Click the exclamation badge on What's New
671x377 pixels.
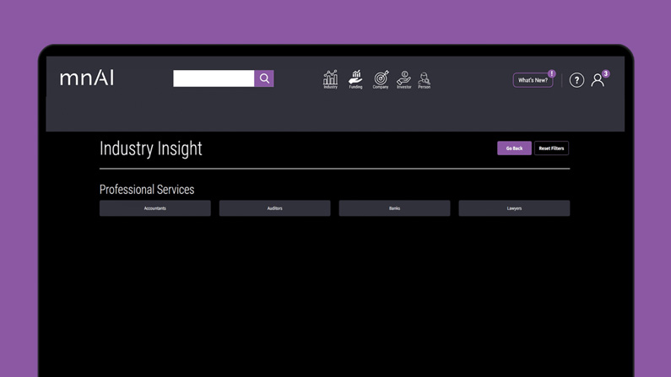click(x=551, y=73)
